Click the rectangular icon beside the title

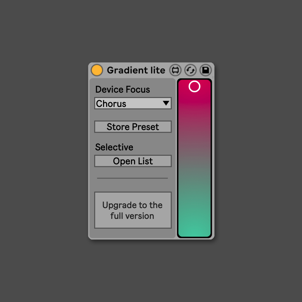pos(175,70)
